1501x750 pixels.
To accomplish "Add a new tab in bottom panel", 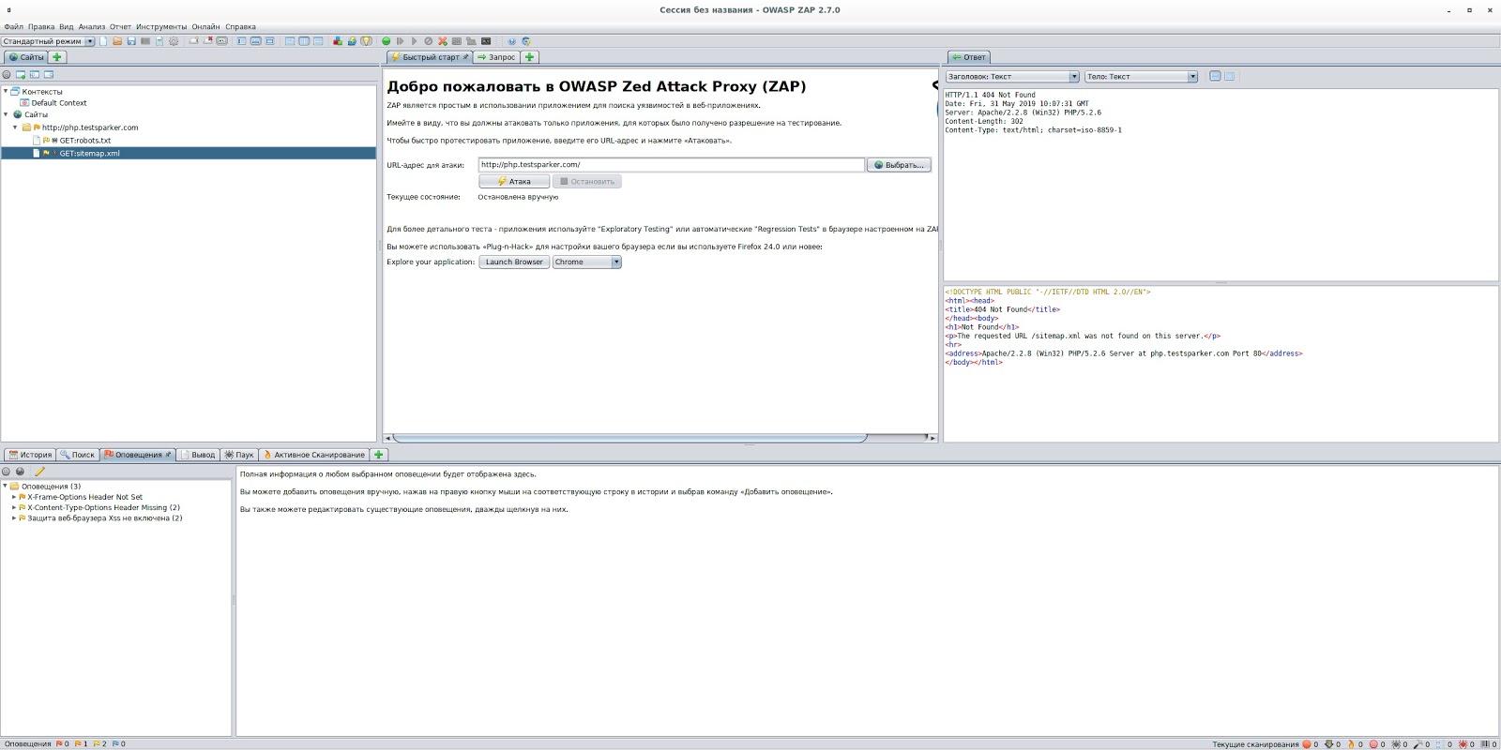I will click(379, 455).
